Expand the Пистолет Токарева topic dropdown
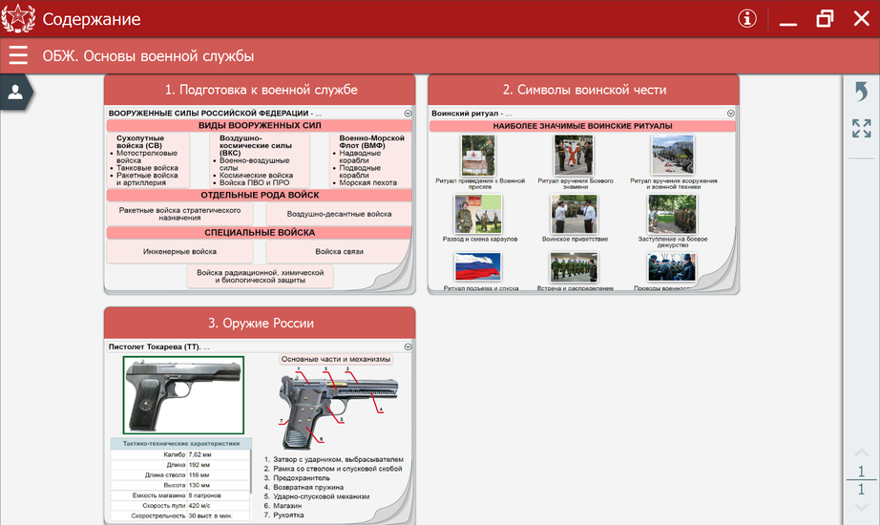 408,346
